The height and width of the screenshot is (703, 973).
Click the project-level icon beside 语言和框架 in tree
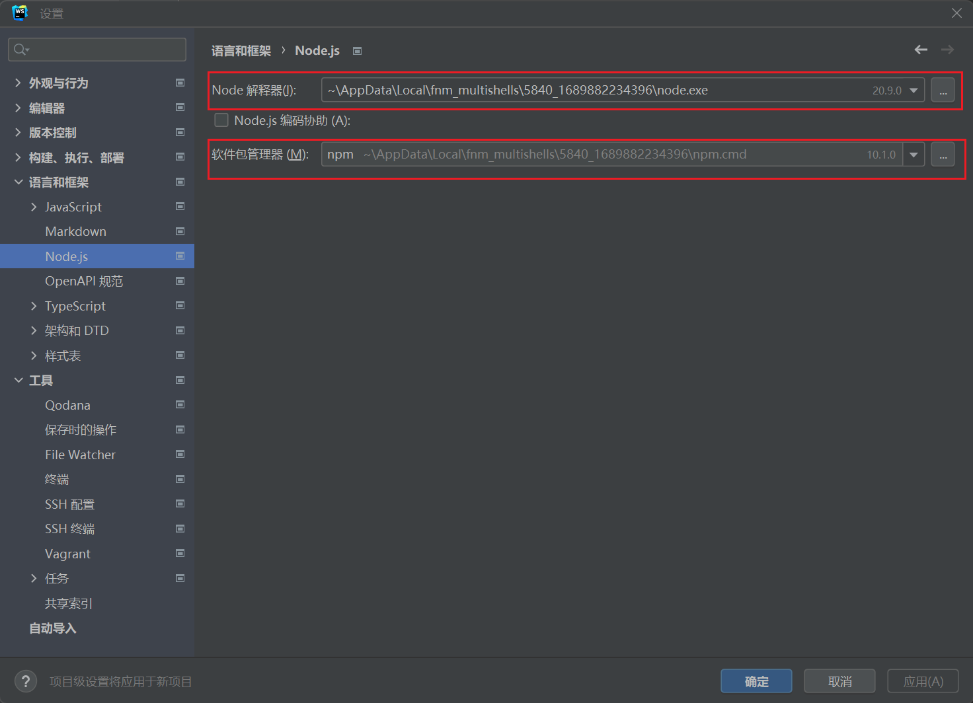pos(180,182)
